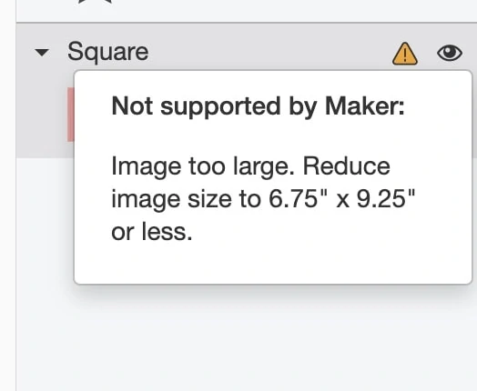Click top panel area right of star icon
The width and height of the screenshot is (477, 391).
point(292,11)
